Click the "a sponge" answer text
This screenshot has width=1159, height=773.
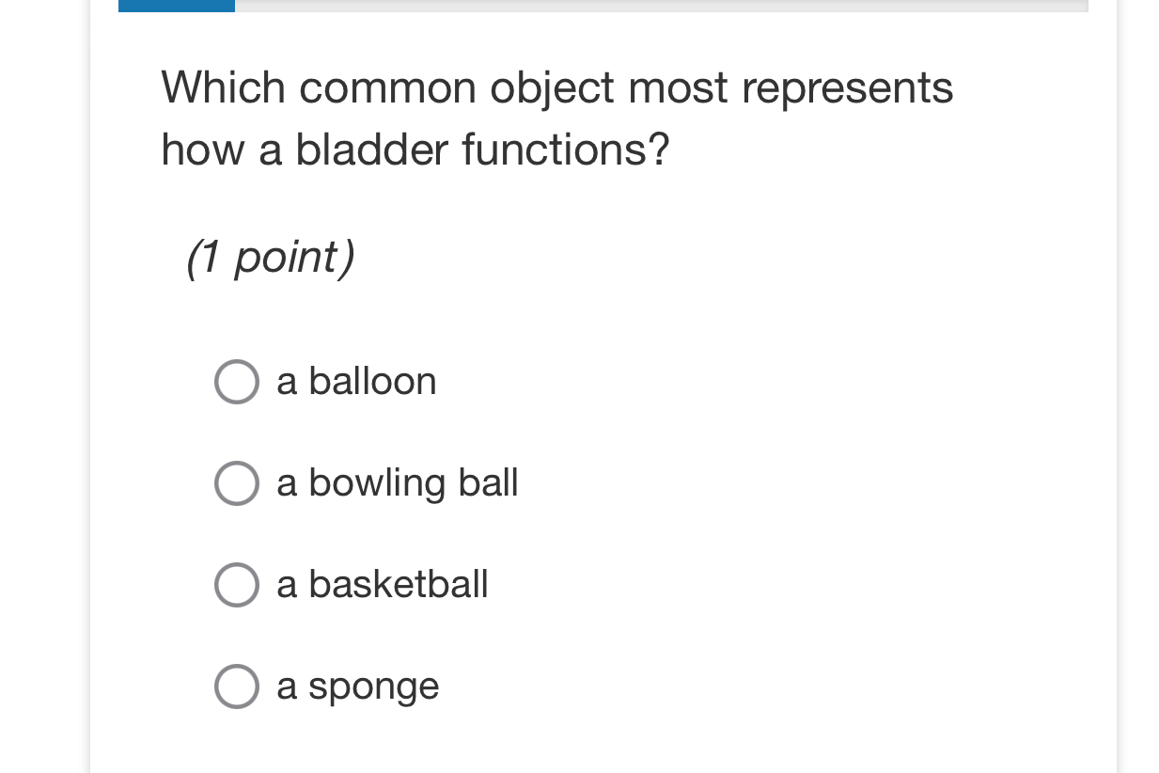click(x=356, y=686)
